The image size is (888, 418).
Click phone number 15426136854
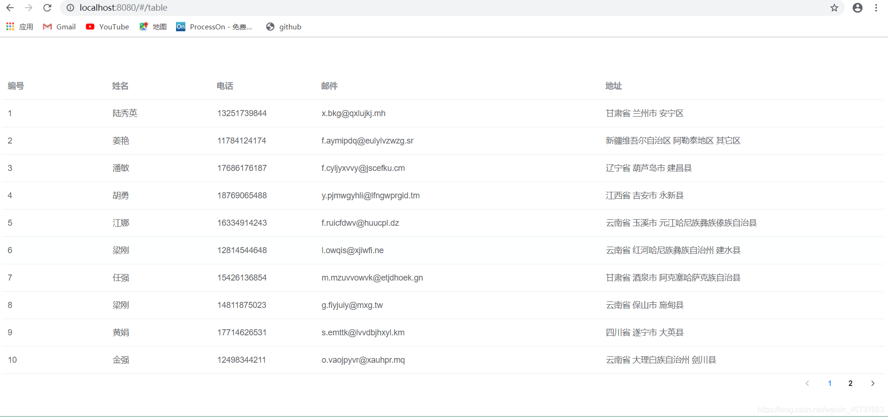click(242, 278)
